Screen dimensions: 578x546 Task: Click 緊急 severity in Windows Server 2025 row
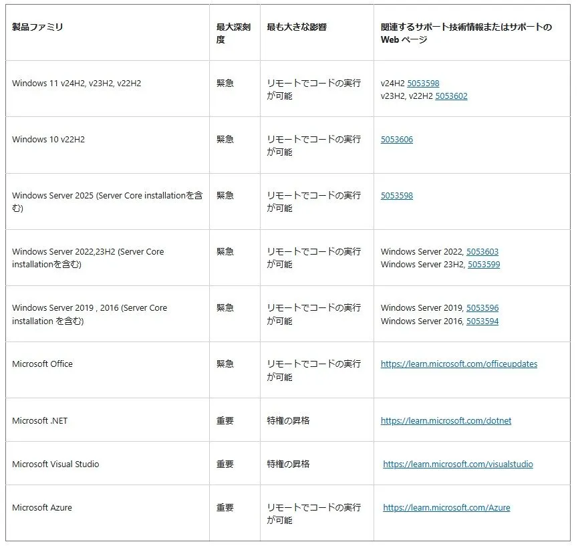point(225,195)
